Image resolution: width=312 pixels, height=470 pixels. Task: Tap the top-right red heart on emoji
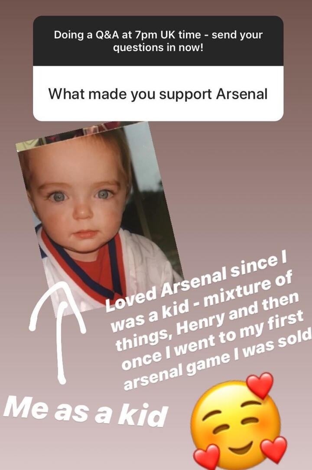[260, 386]
